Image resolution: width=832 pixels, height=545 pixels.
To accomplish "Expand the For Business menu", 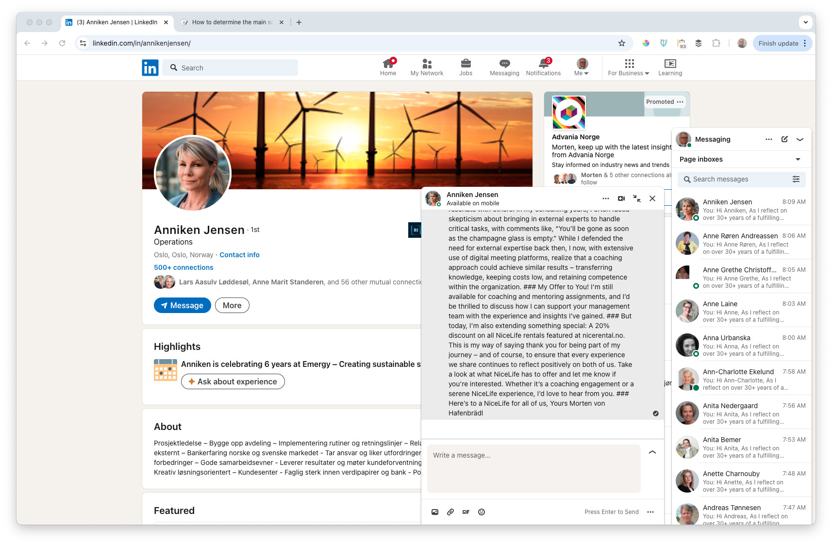I will (629, 67).
